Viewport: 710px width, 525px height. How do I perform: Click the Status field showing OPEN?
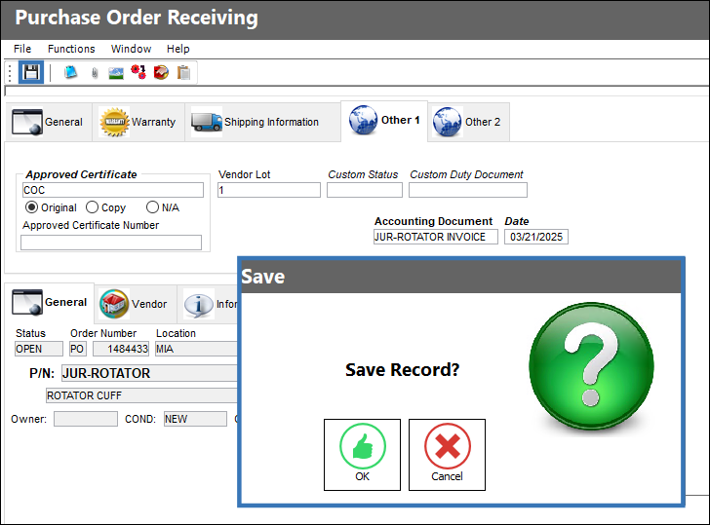pyautogui.click(x=39, y=349)
